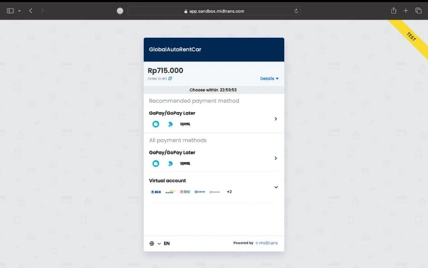Click the Choose within countdown timer

213,90
